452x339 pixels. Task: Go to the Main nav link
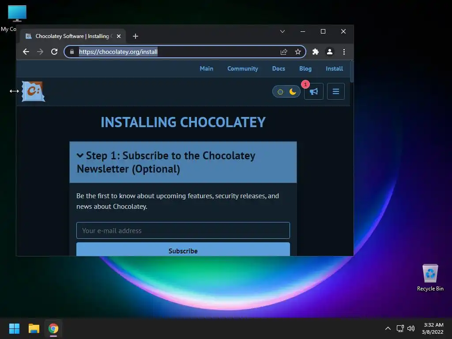point(207,68)
